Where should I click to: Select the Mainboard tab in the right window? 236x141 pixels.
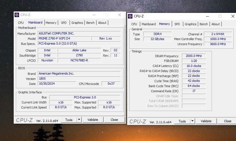click(149, 24)
